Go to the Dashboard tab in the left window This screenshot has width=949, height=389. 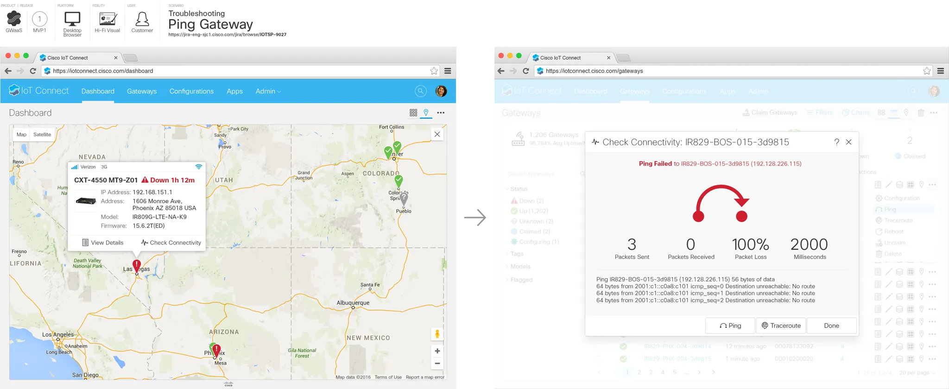pos(98,91)
